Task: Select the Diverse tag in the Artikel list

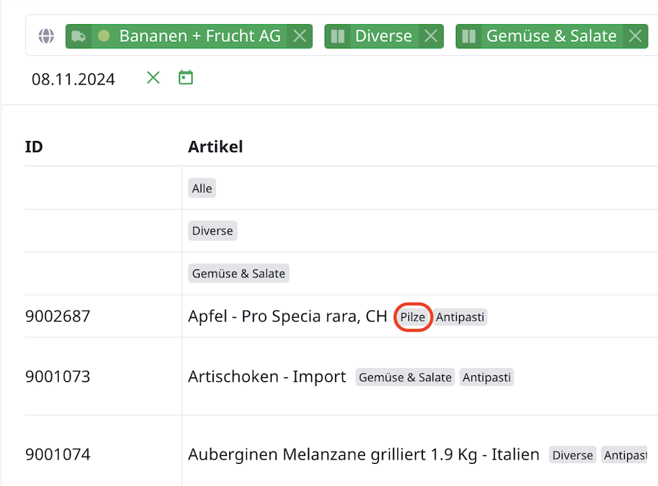Action: [212, 231]
